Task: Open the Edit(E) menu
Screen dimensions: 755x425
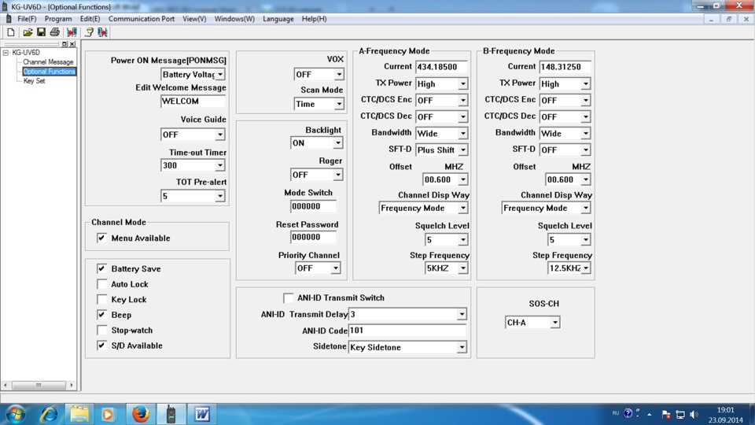Action: [x=90, y=19]
